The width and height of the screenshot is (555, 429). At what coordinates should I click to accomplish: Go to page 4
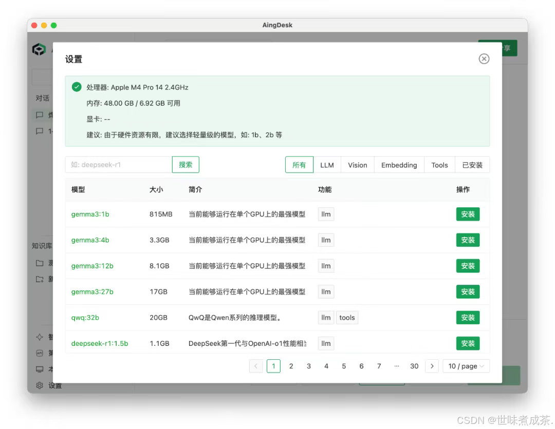point(326,366)
